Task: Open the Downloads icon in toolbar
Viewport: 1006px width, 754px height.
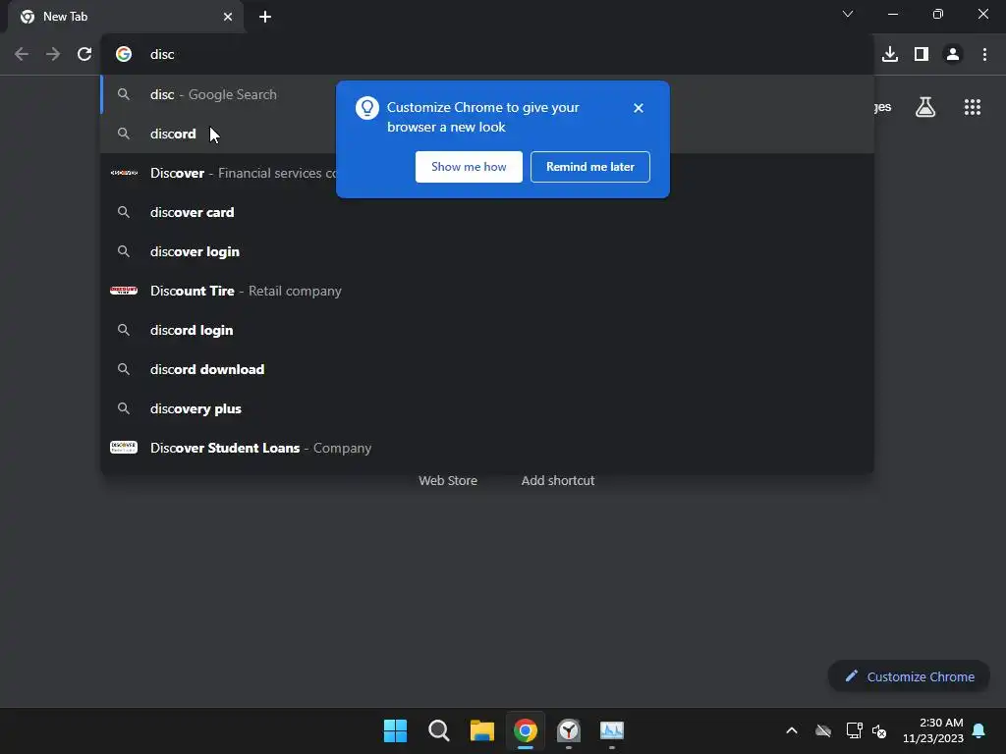Action: coord(890,54)
